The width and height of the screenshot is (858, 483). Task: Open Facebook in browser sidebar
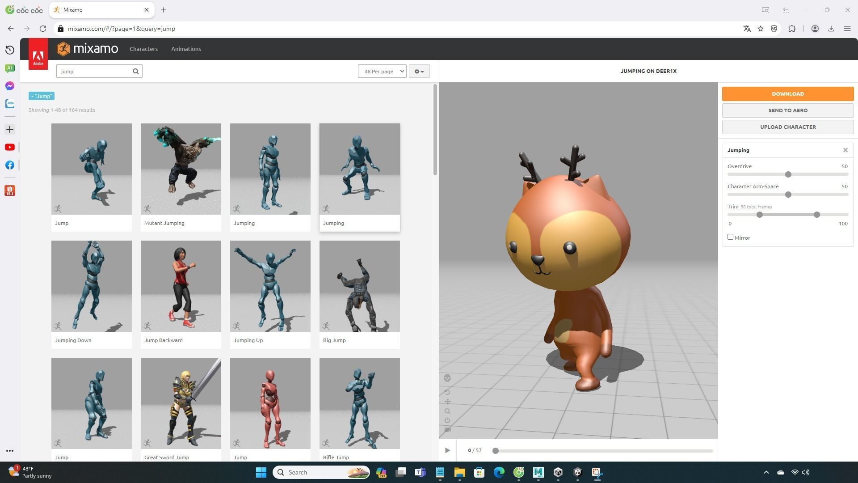click(10, 165)
